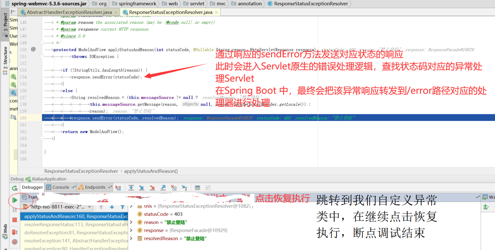Select doResolveException:81 stack frame
The width and height of the screenshot is (495, 250).
pos(74,232)
